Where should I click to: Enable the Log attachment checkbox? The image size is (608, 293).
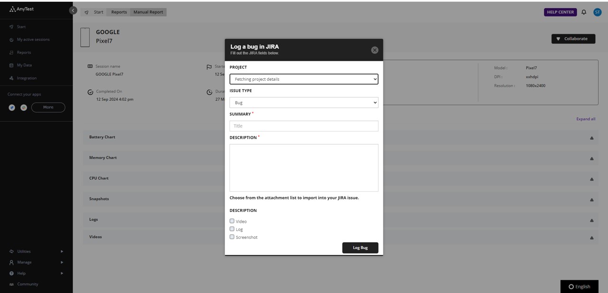click(x=232, y=229)
